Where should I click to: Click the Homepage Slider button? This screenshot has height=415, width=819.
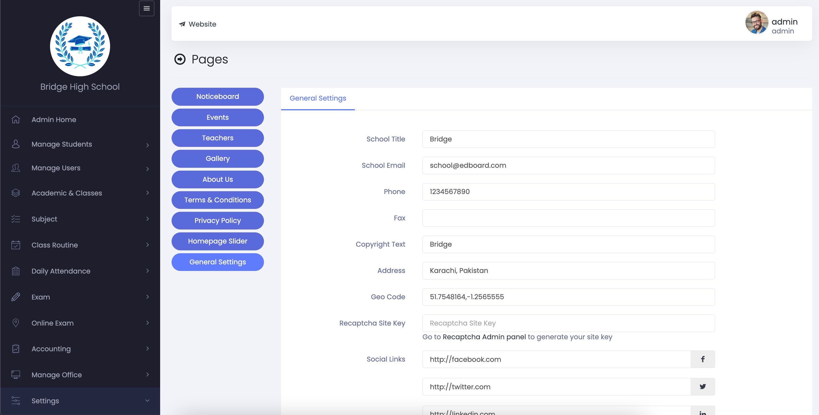217,241
